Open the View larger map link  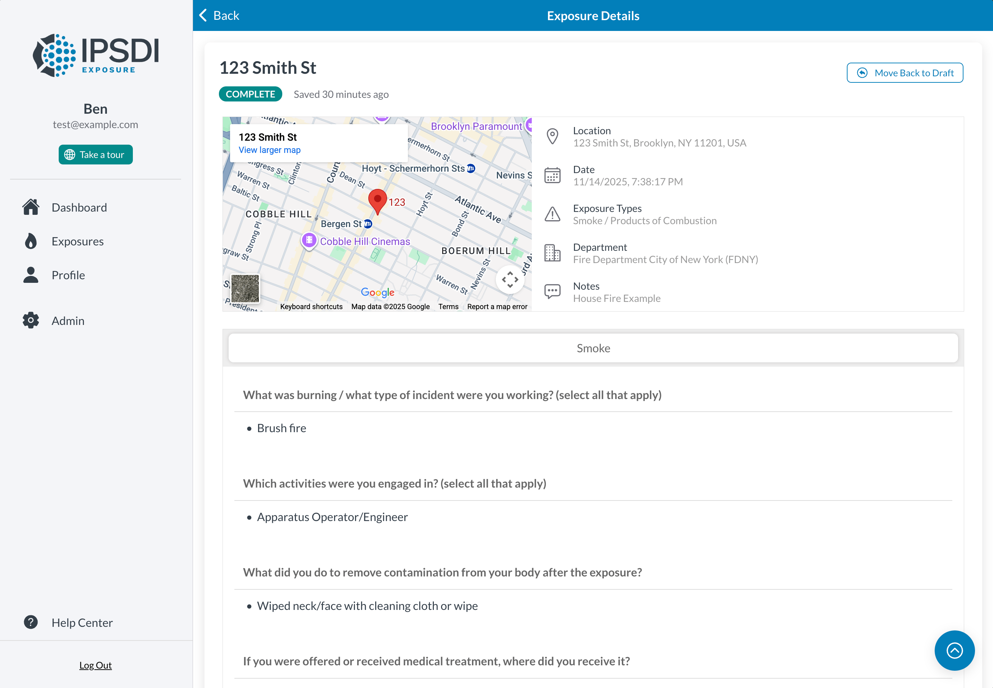click(270, 150)
